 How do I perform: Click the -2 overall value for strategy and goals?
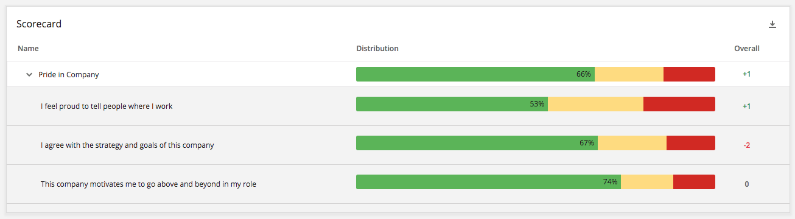point(746,145)
